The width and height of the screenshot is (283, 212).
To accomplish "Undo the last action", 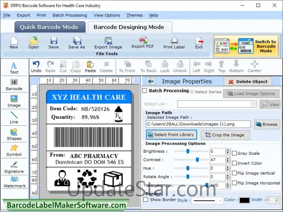I will [x=36, y=67].
